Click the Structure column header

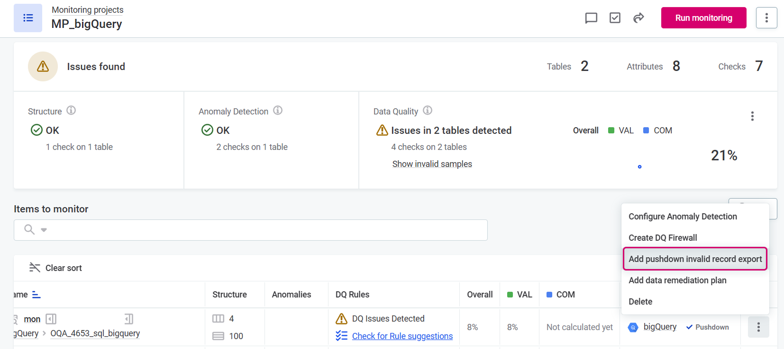(x=229, y=295)
